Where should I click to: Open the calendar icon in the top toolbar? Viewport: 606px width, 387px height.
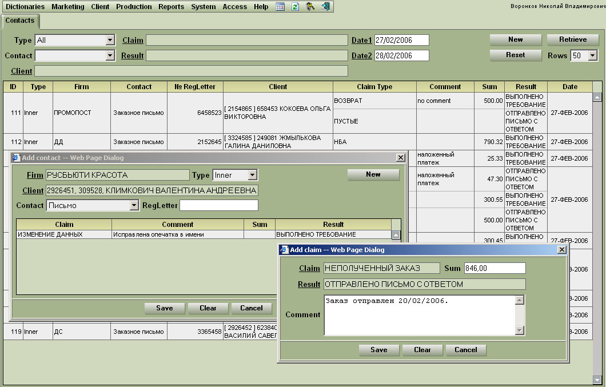pos(280,6)
